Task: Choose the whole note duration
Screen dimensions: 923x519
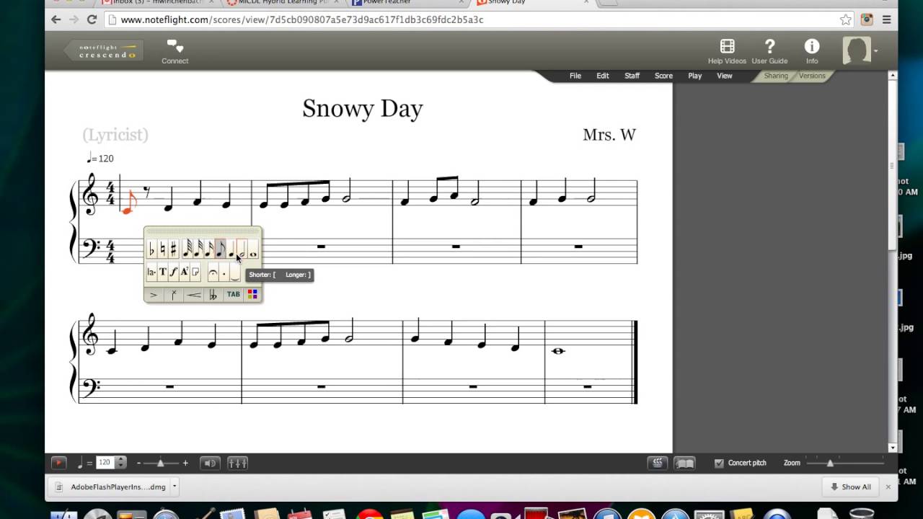Action: pyautogui.click(x=253, y=249)
